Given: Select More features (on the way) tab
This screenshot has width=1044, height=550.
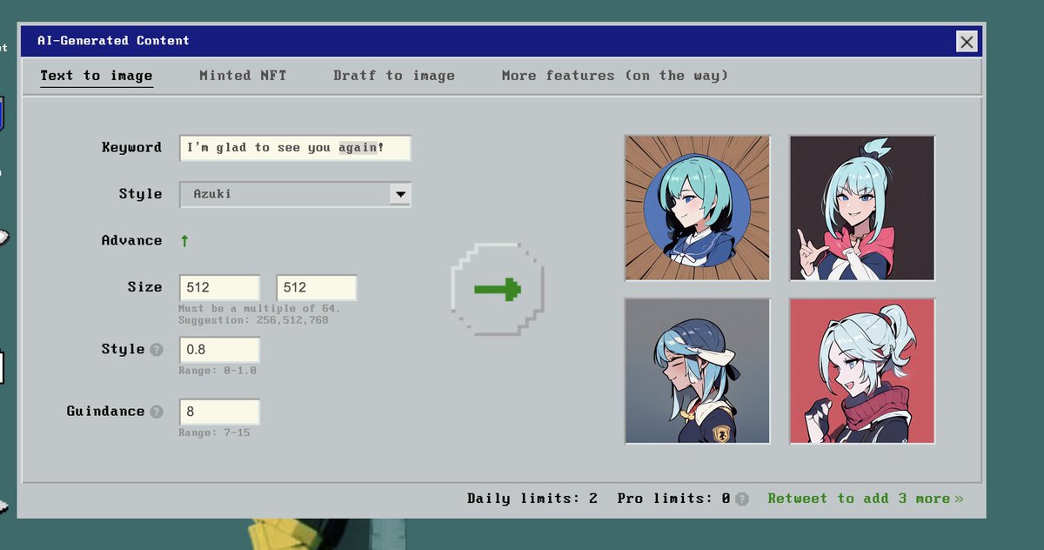Looking at the screenshot, I should 615,76.
